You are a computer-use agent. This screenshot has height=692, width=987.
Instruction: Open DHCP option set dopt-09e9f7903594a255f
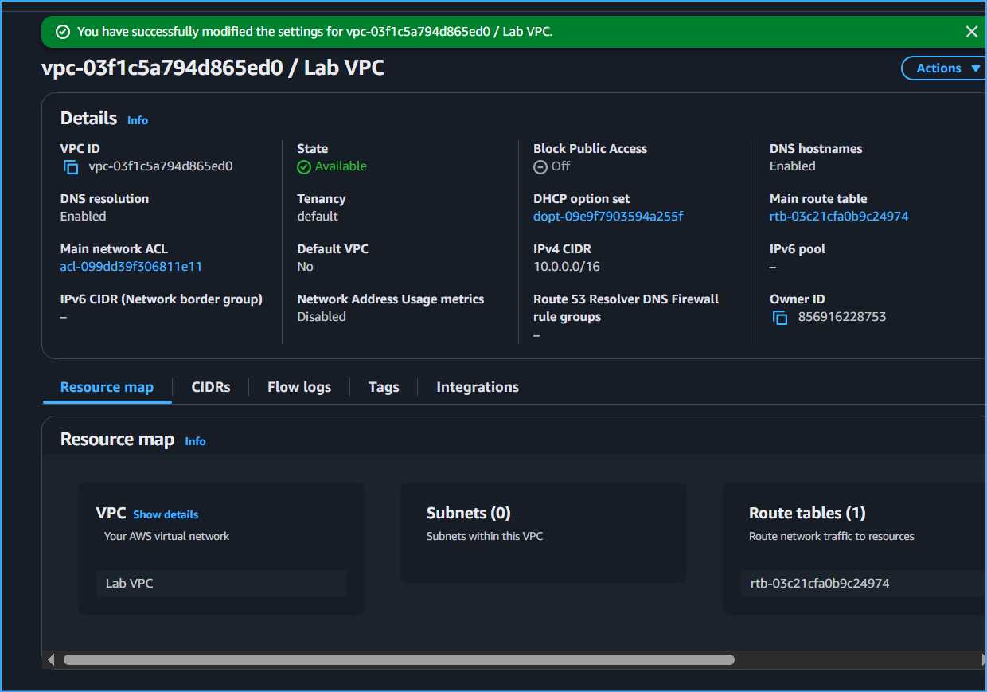(607, 216)
